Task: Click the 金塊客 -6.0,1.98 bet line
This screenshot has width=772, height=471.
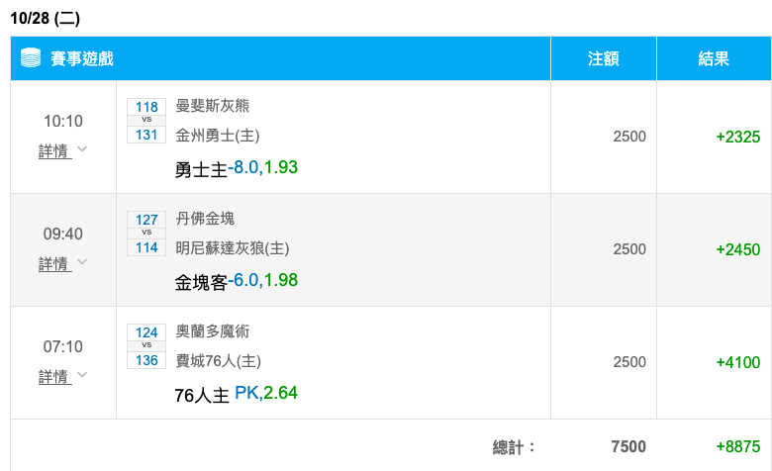Action: 236,281
